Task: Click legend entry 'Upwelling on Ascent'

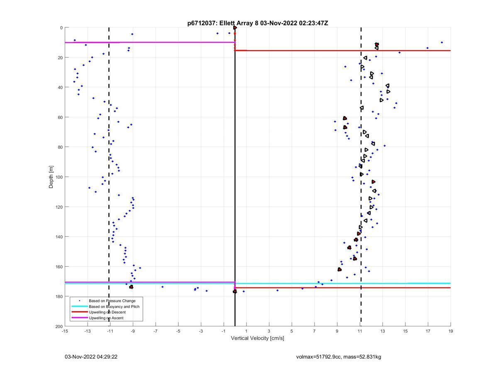Action: pyautogui.click(x=106, y=318)
